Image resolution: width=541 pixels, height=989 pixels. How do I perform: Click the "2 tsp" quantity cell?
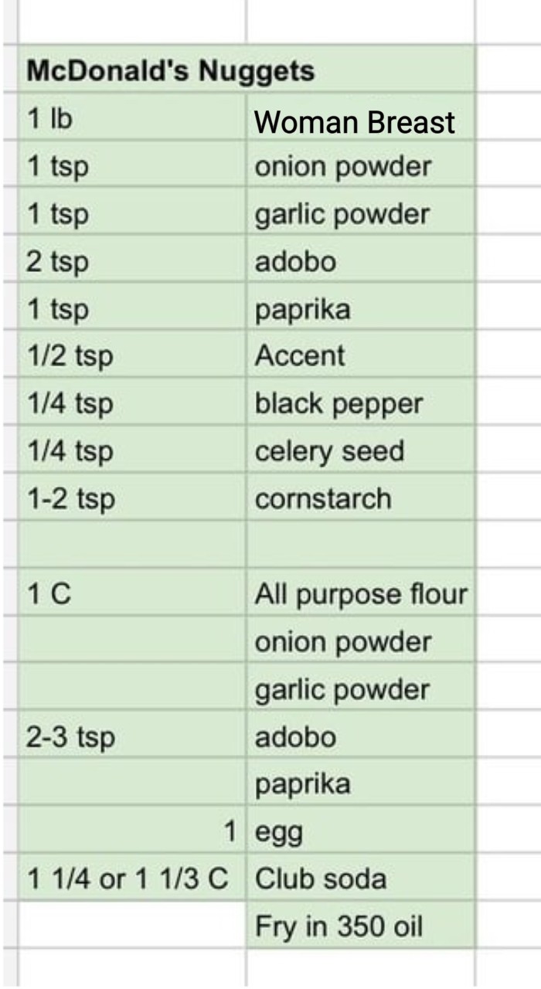tap(131, 262)
